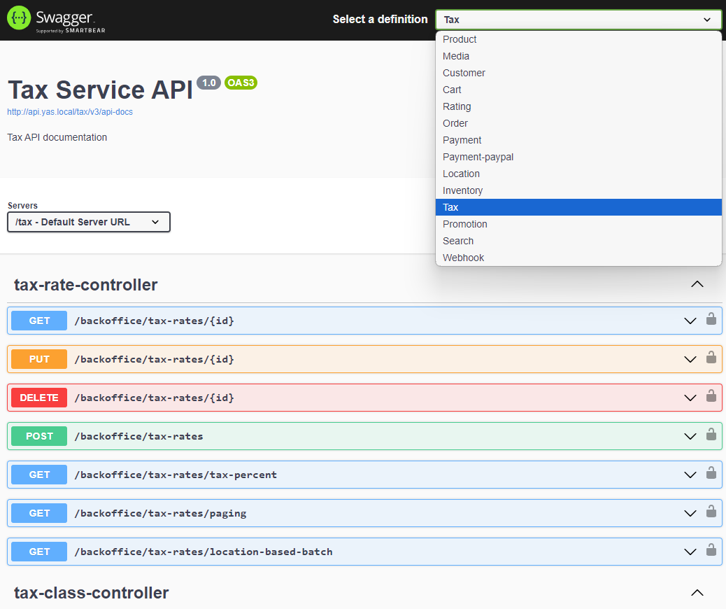
Task: Open the api-docs URL link
Action: tap(70, 112)
